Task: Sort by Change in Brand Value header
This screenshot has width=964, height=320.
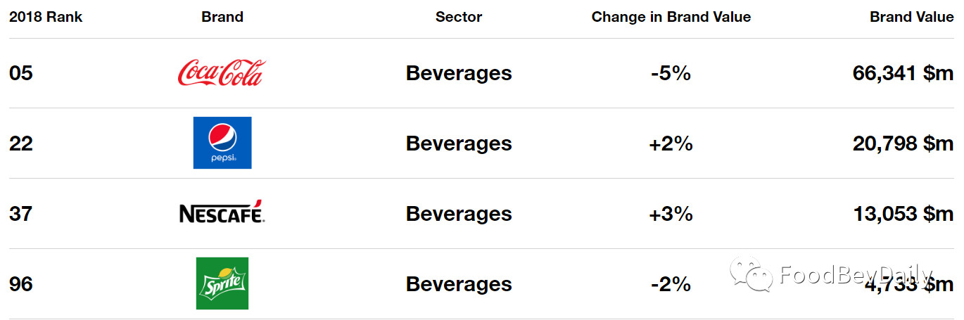Action: click(x=671, y=17)
